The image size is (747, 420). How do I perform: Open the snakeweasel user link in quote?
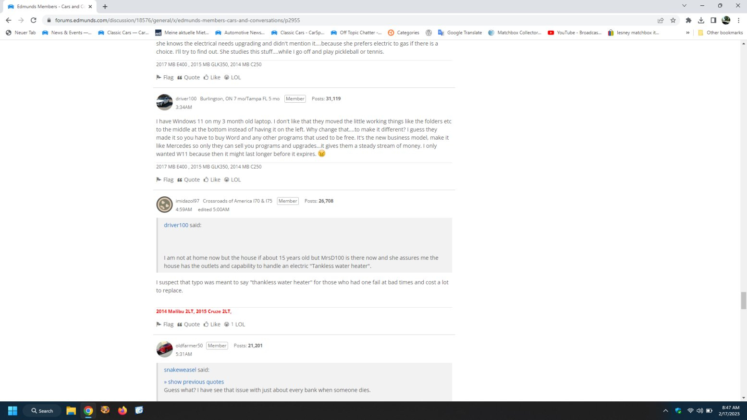point(180,370)
